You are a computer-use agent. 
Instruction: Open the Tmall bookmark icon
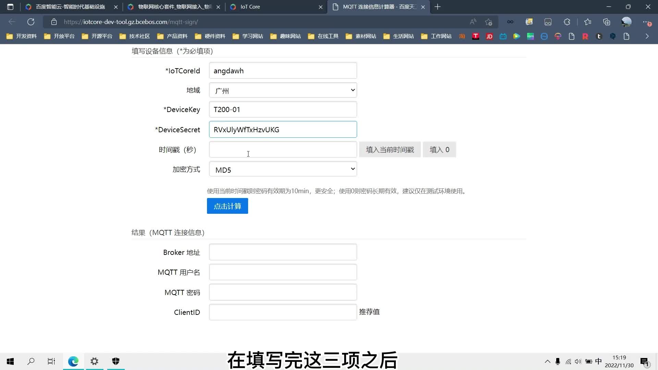476,36
